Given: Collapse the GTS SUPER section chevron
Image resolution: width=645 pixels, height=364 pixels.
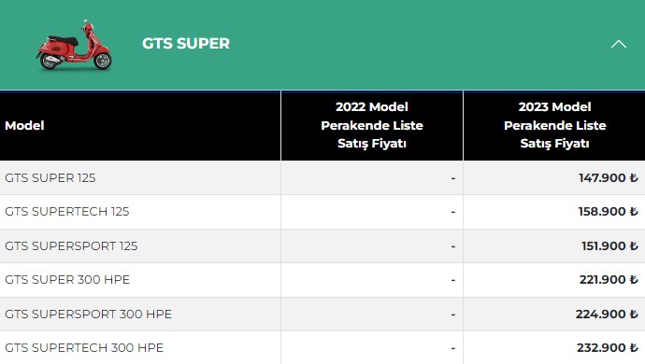Looking at the screenshot, I should pos(618,44).
